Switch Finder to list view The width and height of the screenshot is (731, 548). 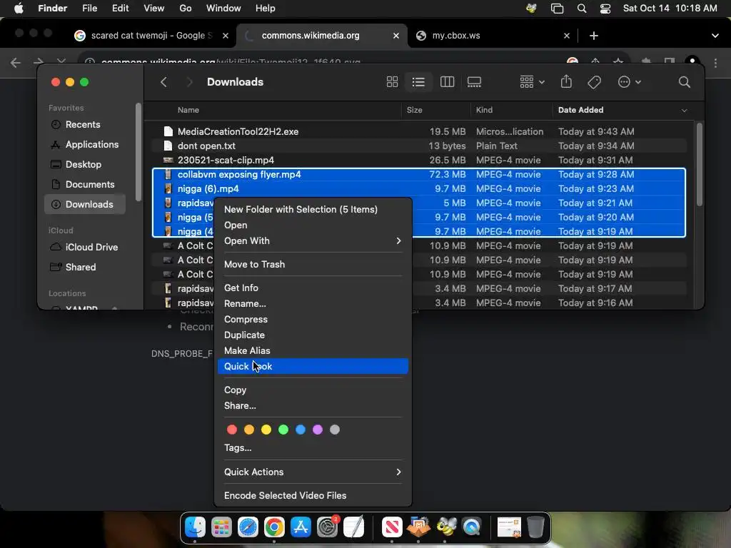click(418, 82)
